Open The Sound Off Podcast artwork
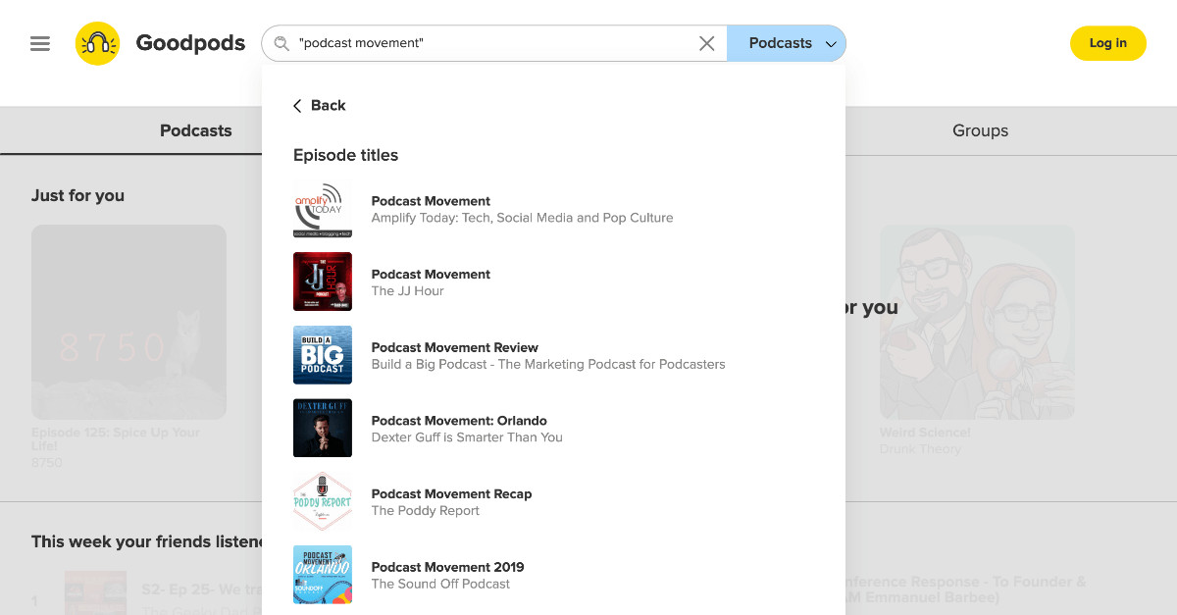Screen dimensions: 1177x615 pos(322,575)
